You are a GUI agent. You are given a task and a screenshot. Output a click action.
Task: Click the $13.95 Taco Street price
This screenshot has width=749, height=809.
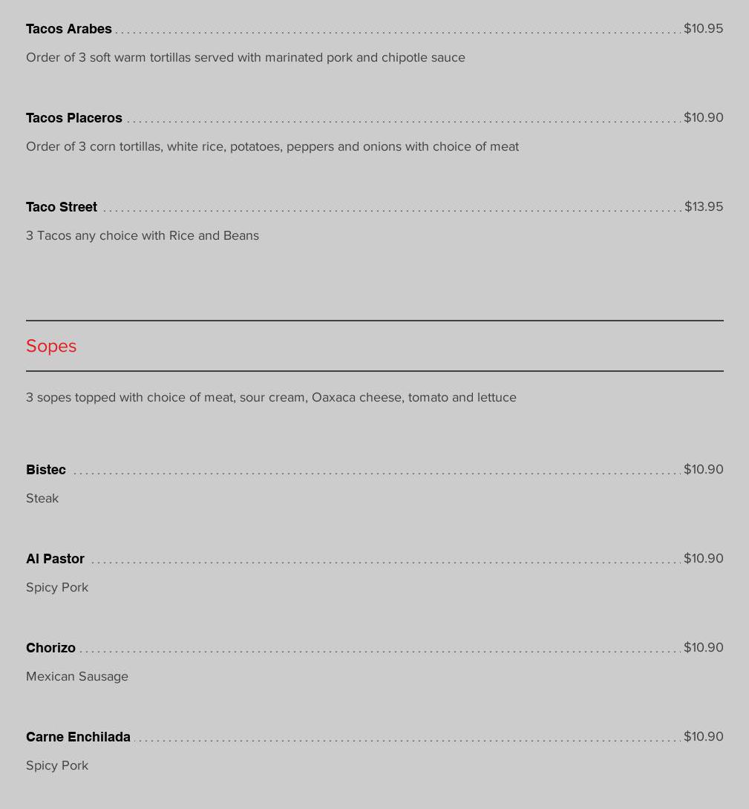click(x=703, y=206)
